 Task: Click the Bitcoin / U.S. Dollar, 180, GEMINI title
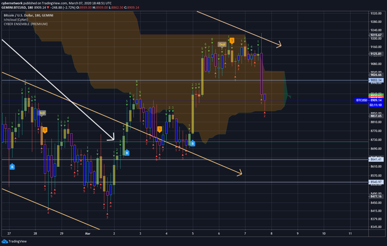28,15
